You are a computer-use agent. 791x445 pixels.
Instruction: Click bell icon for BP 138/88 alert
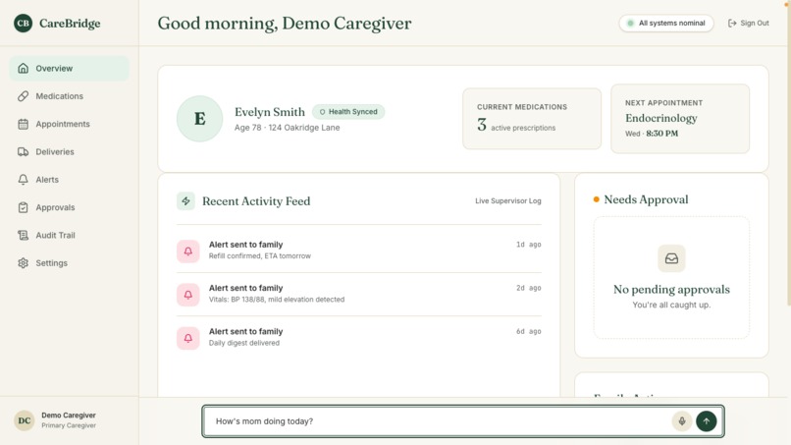click(x=188, y=295)
